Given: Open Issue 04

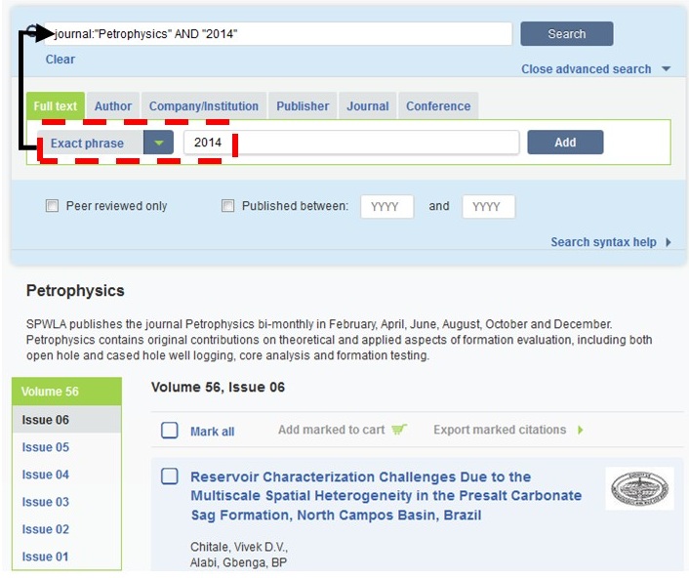Looking at the screenshot, I should pyautogui.click(x=46, y=475).
